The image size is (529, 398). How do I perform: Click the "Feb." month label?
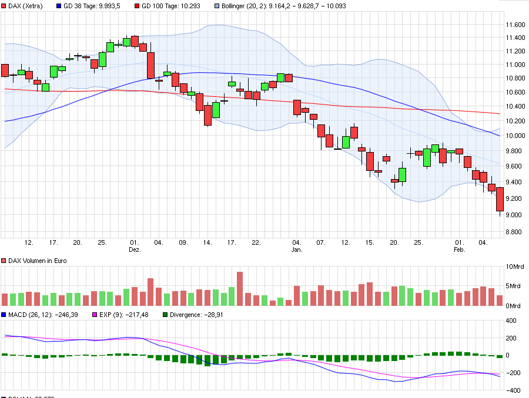[460, 249]
